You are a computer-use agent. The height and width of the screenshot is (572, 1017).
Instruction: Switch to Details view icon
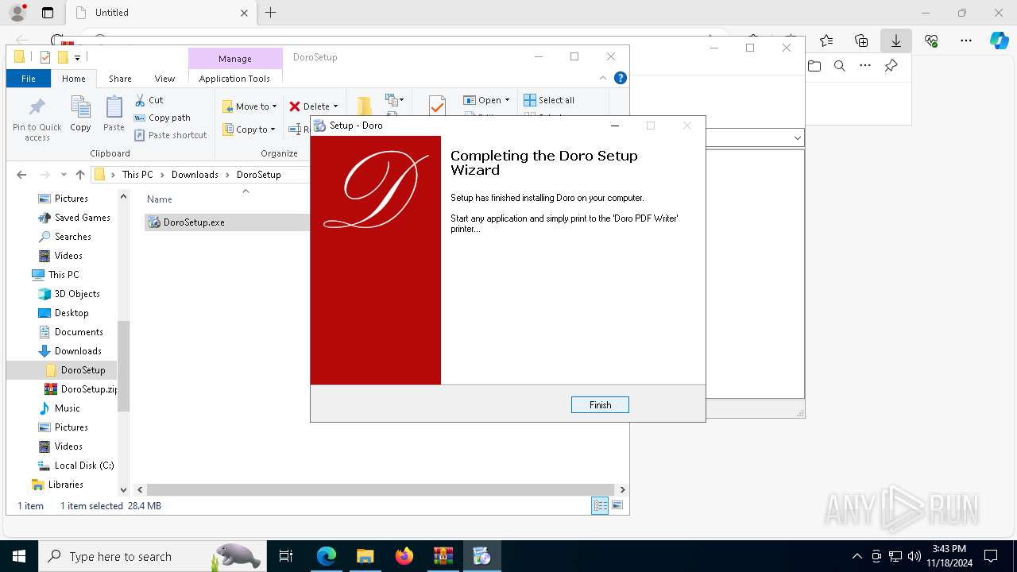point(600,505)
